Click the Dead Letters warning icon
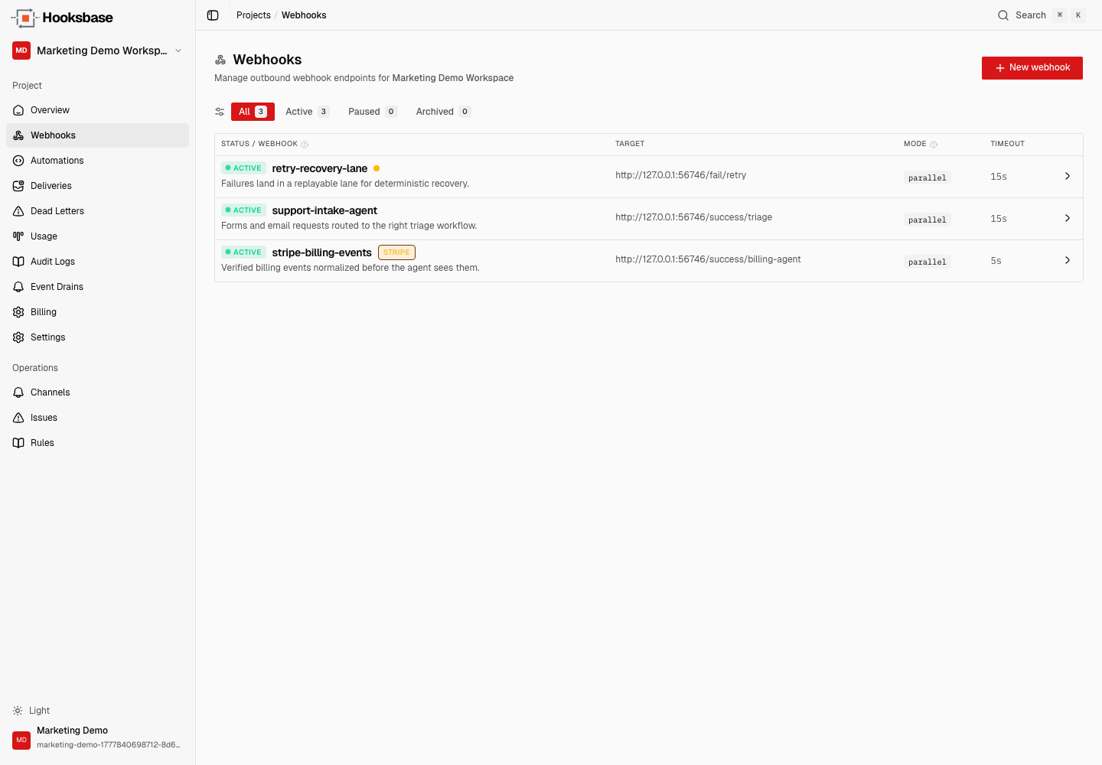Screen dimensions: 1102x765 tap(18, 211)
